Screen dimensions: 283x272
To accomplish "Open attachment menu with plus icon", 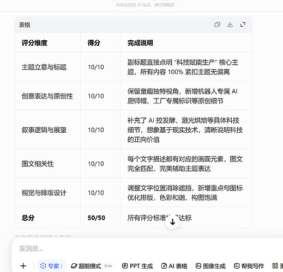I will tap(23, 266).
